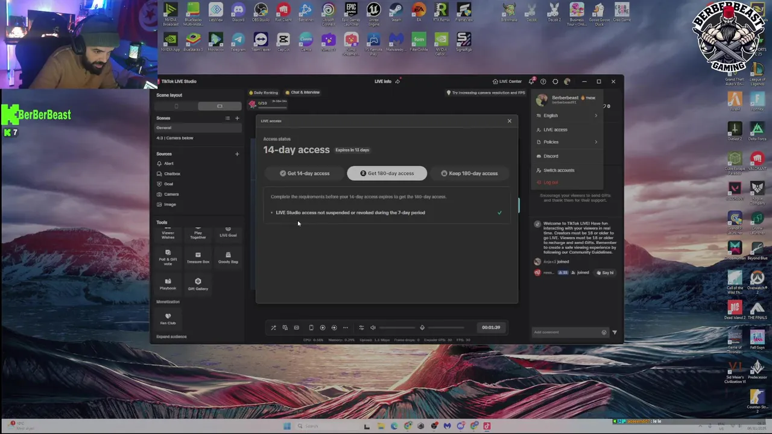This screenshot has height=434, width=772.
Task: Switch to portrait scene layout
Action: pyautogui.click(x=176, y=106)
